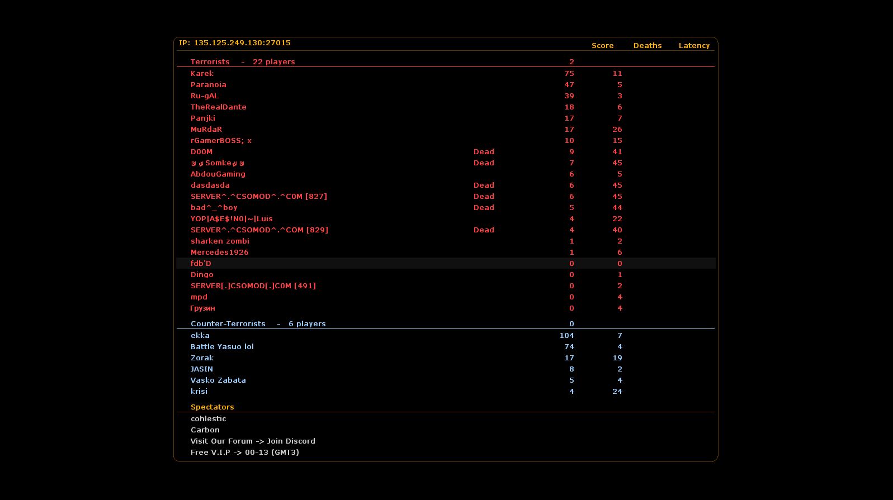The image size is (893, 500).
Task: Click the Free V.I.P -> 00-13 (GMT3) entry
Action: coord(244,453)
